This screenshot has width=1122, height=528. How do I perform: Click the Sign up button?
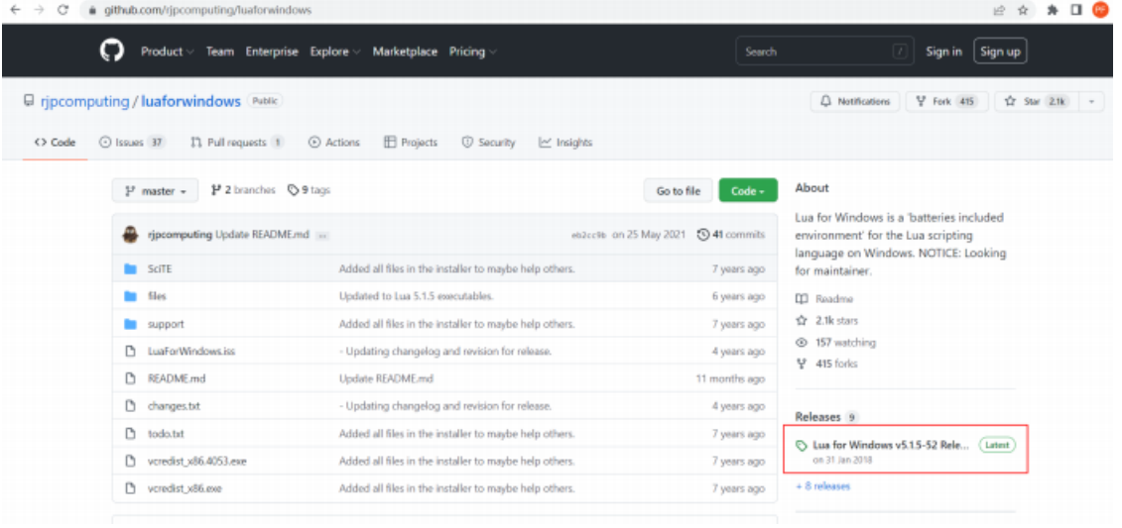point(1000,52)
